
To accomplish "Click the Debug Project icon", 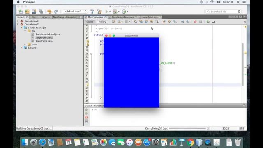I will click(115, 12).
